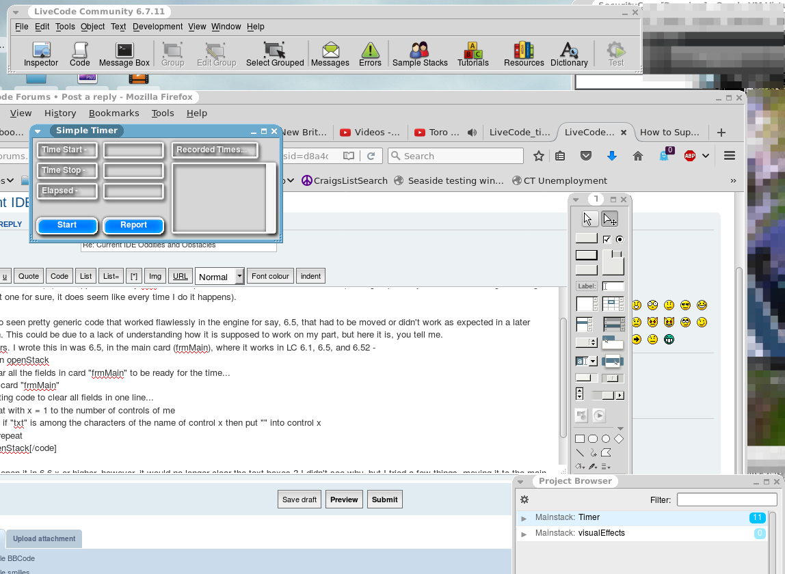Open the Inspector tool in LiveCode toolbar
Viewport: 785px width, 574px height.
click(41, 54)
